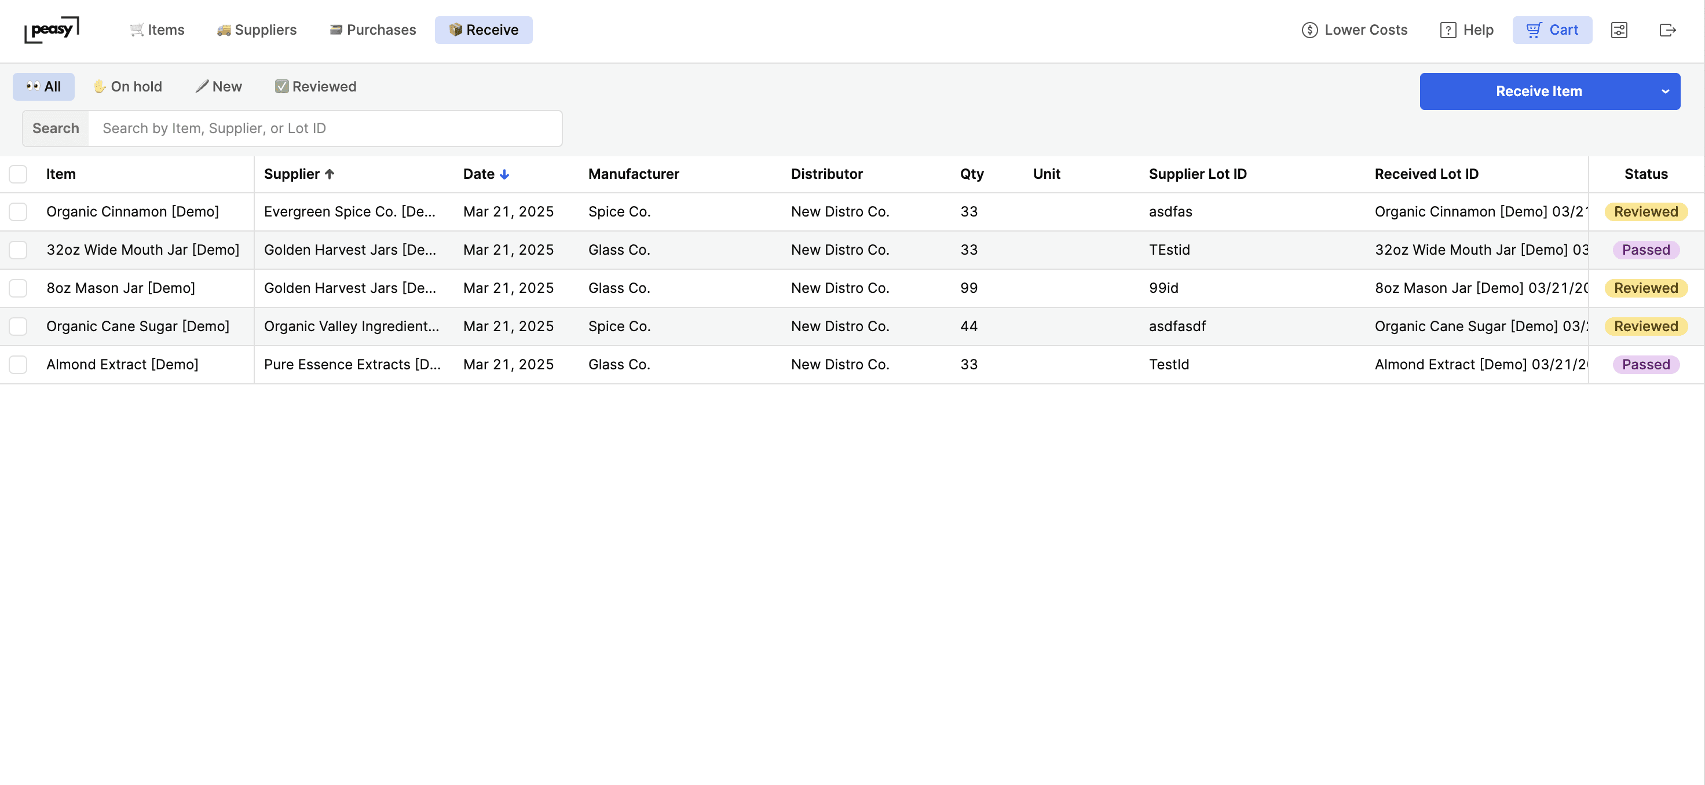
Task: Click the Received Lot ID header
Action: [x=1426, y=174]
